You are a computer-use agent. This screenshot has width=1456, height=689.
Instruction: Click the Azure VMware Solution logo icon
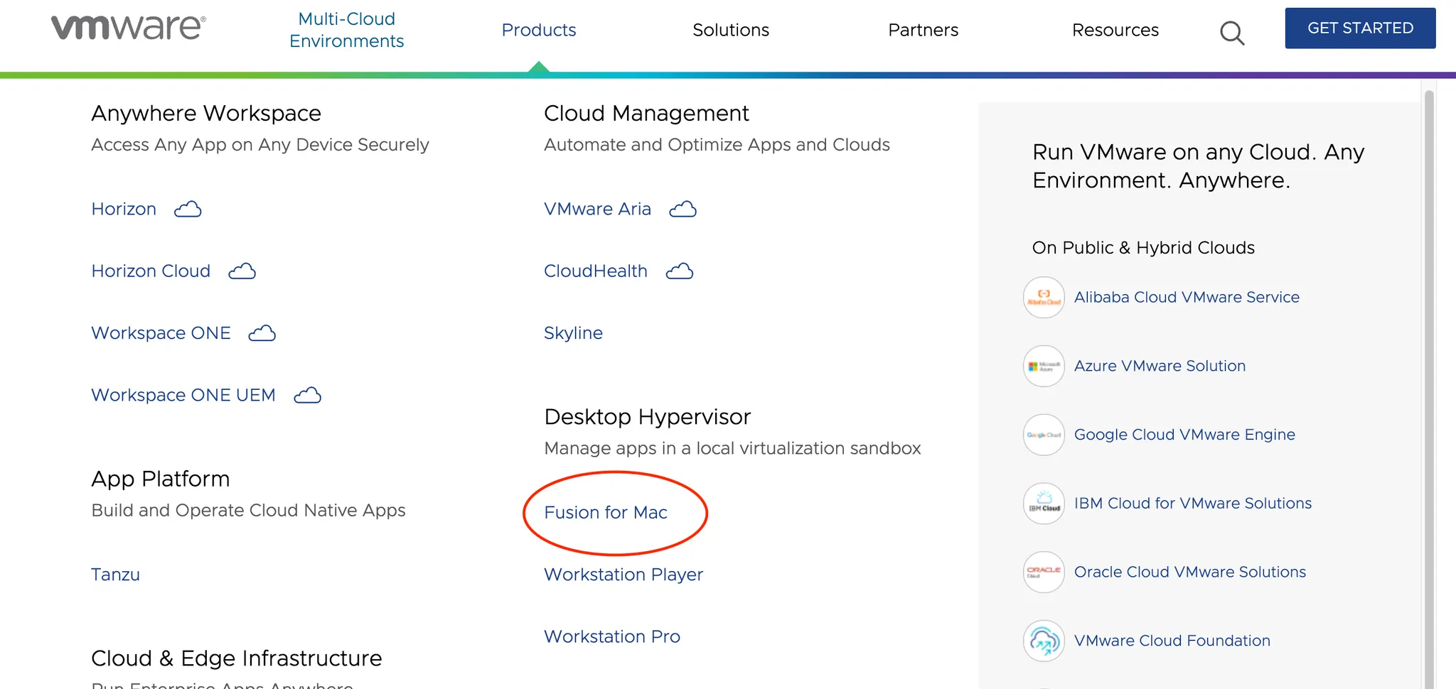(1044, 366)
